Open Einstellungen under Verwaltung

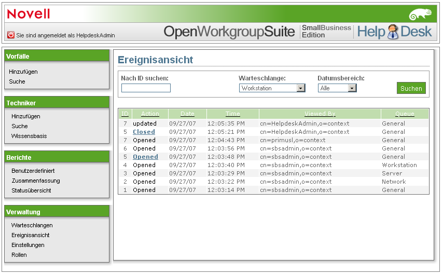click(27, 245)
